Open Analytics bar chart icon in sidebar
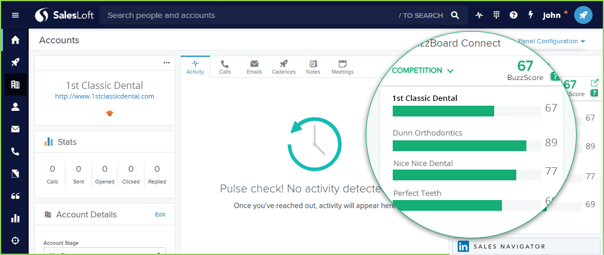 click(x=16, y=219)
